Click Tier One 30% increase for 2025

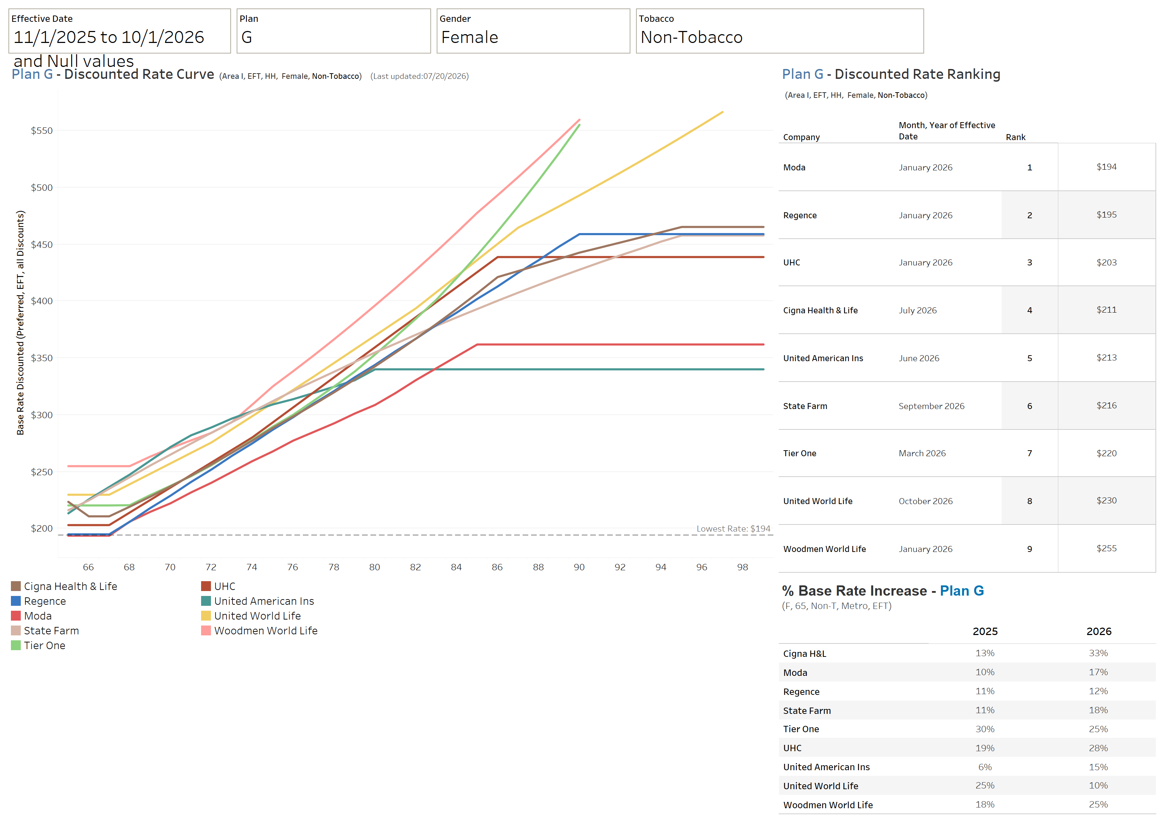985,729
